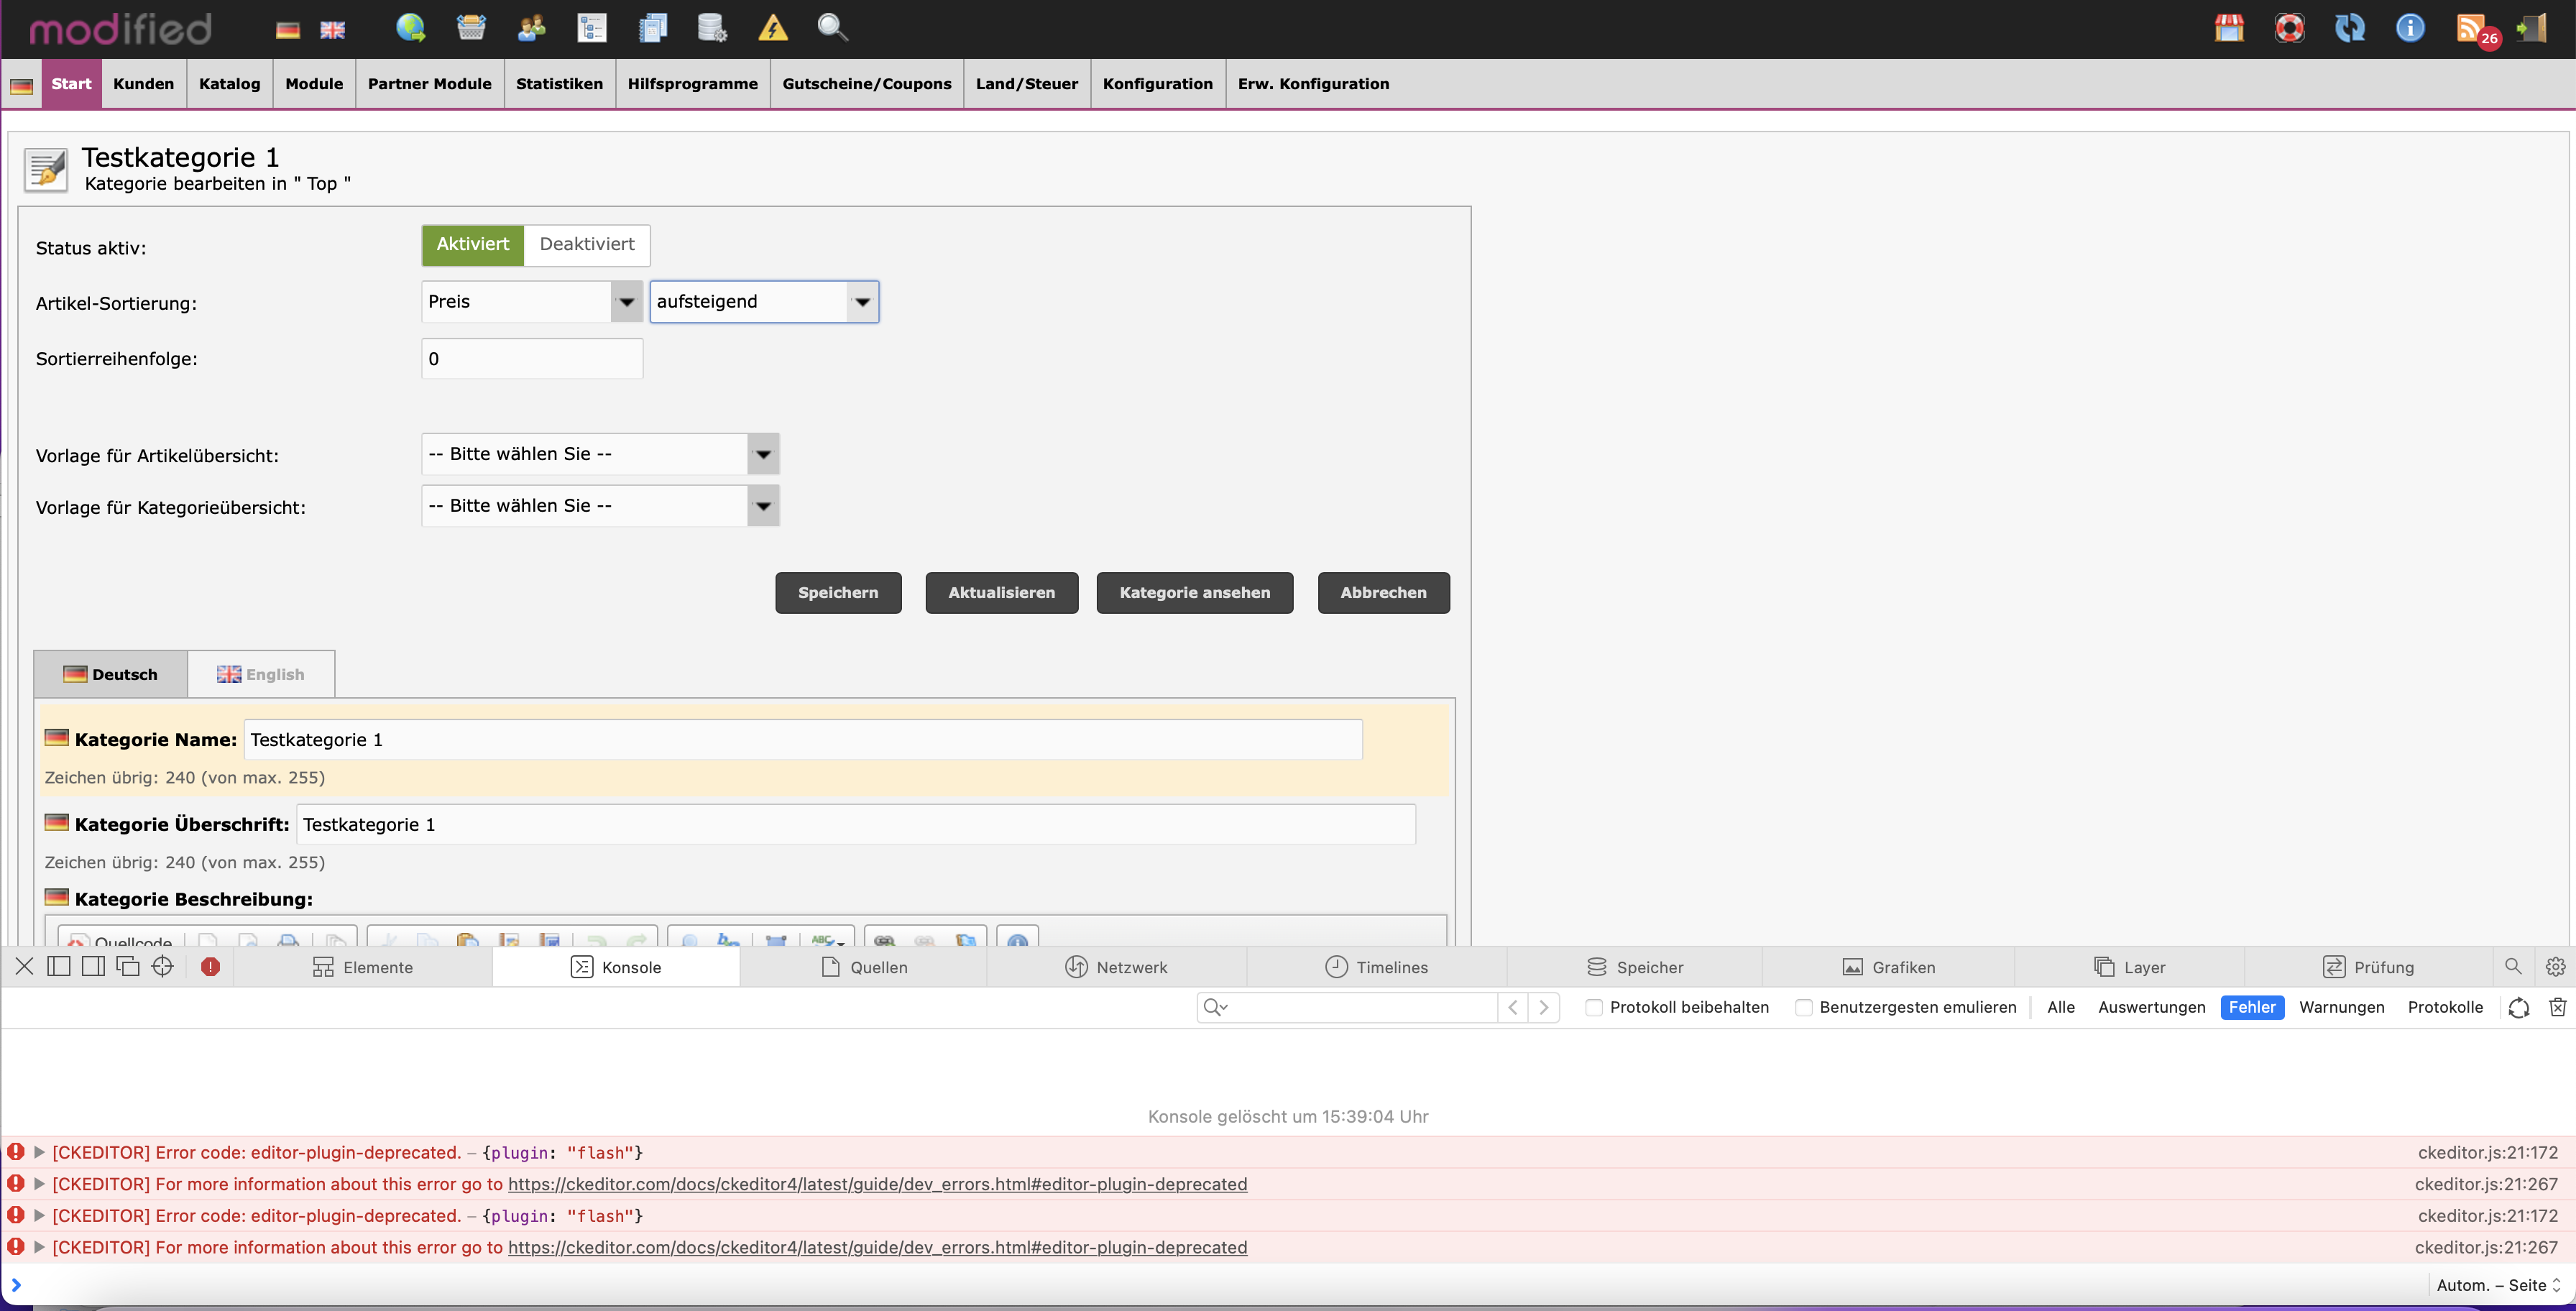Switch to the English language tab

tap(261, 674)
